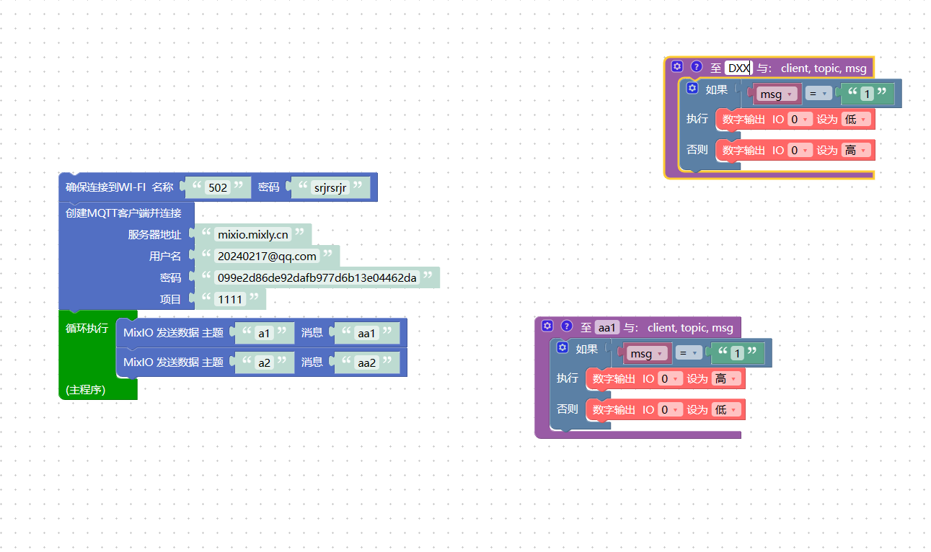
Task: Open gear settings on DXX function block
Action: point(676,67)
